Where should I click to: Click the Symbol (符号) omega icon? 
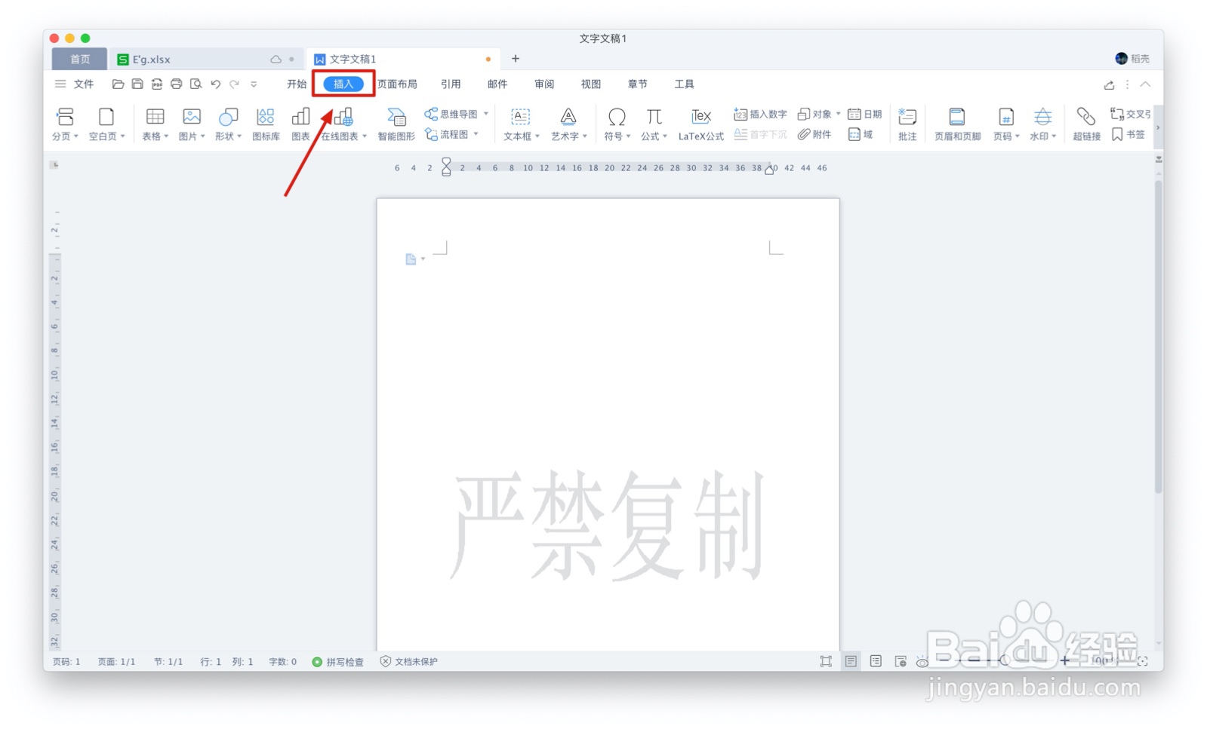pyautogui.click(x=617, y=117)
